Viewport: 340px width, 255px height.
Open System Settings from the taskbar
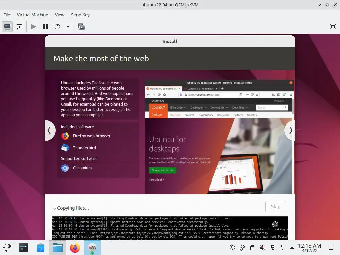(x=23, y=248)
